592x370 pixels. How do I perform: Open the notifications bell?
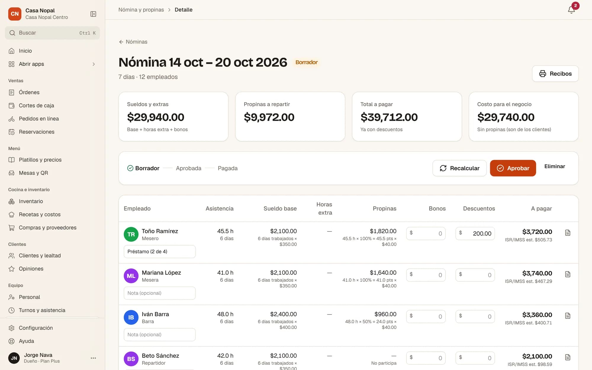tap(571, 10)
